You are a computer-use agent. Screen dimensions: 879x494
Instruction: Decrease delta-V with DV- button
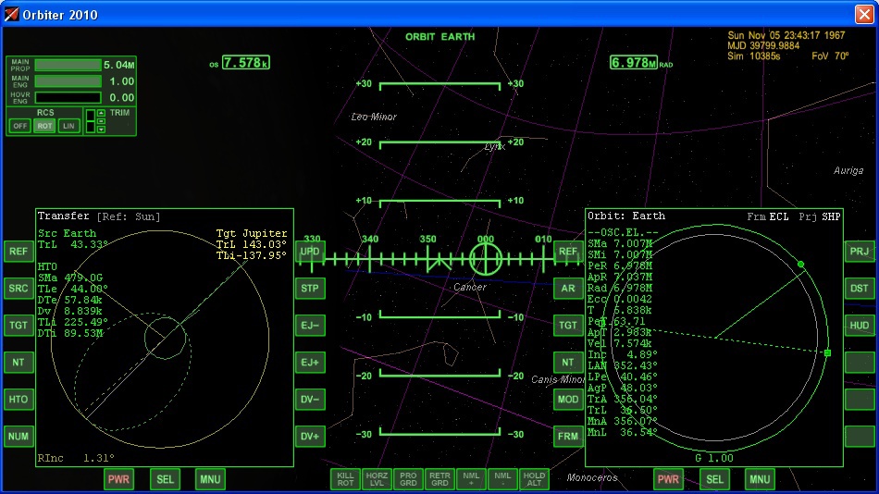(x=310, y=400)
